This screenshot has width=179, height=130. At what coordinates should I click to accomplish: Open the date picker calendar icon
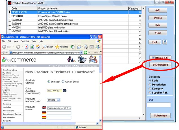pos(65,91)
